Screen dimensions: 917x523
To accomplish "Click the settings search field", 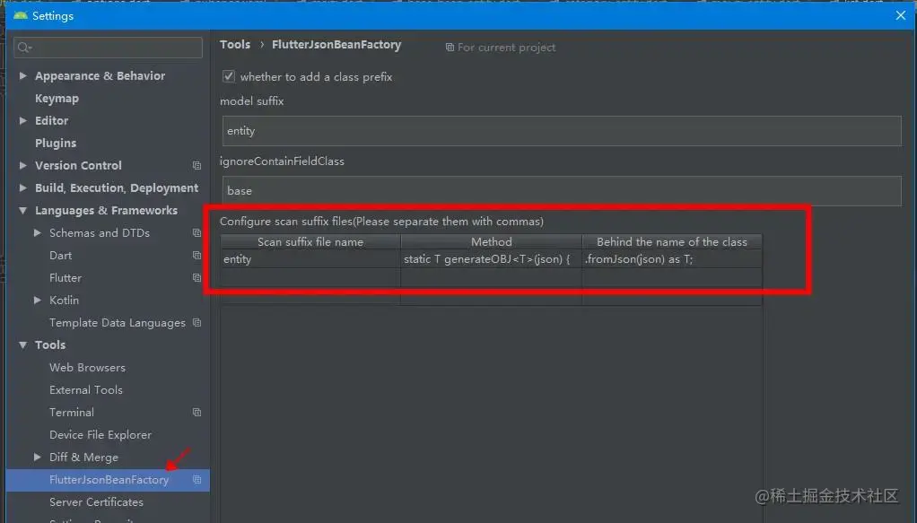I will click(x=109, y=48).
